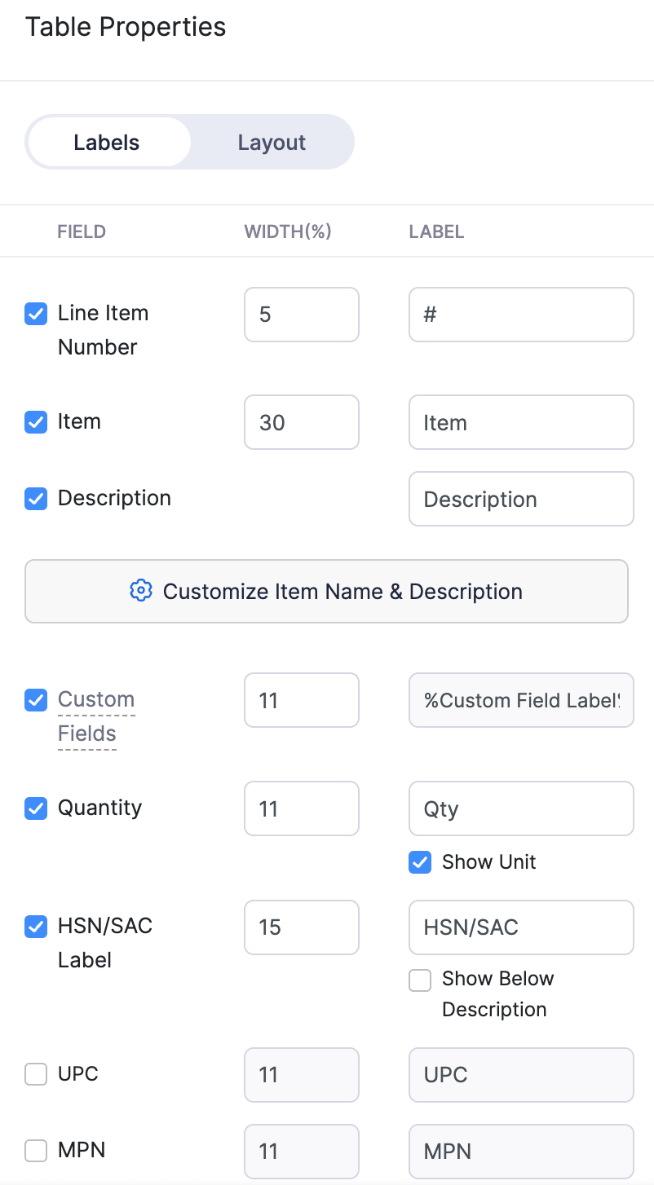
Task: Enable the UPC field checkbox
Action: tap(36, 1075)
